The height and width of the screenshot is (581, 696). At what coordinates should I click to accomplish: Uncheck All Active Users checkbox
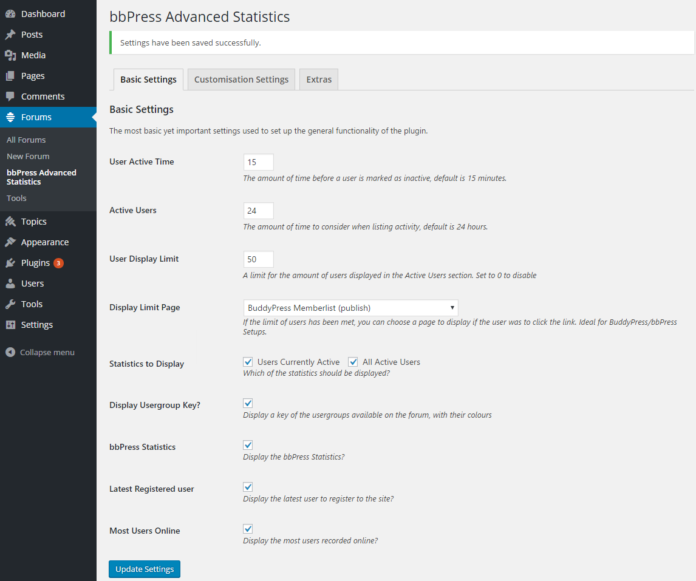pyautogui.click(x=353, y=362)
